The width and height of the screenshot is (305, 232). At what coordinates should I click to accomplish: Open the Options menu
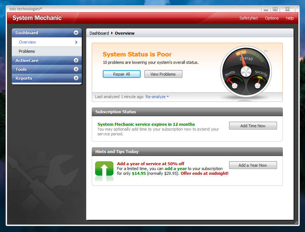pos(271,18)
